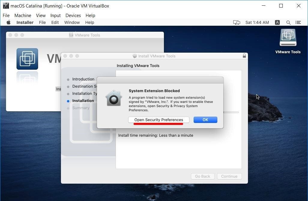Open VirtualBox Help menu
This screenshot has height=201, width=308.
pos(90,16)
